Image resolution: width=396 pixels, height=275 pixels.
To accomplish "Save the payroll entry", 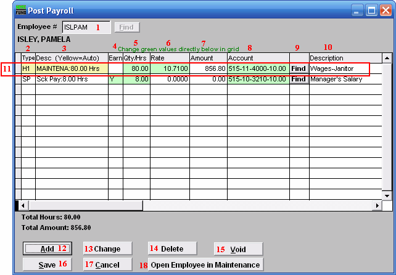I will pos(47,265).
